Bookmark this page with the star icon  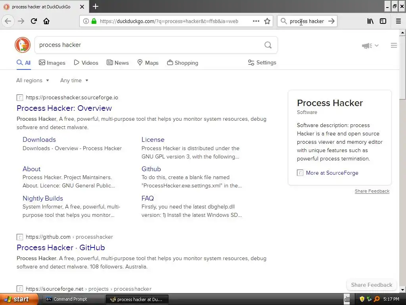[x=267, y=21]
